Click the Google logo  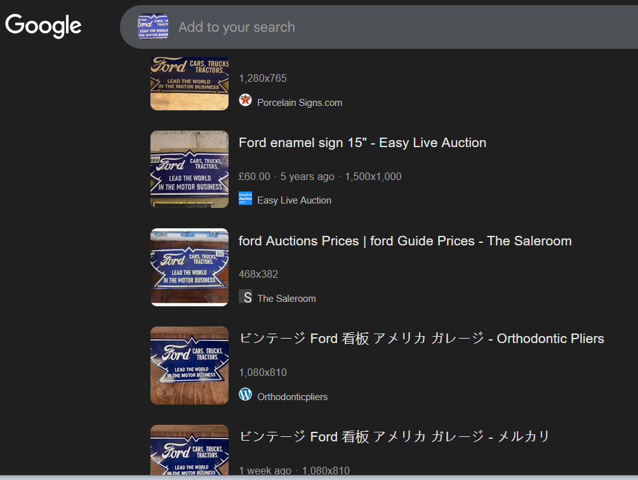click(x=43, y=26)
